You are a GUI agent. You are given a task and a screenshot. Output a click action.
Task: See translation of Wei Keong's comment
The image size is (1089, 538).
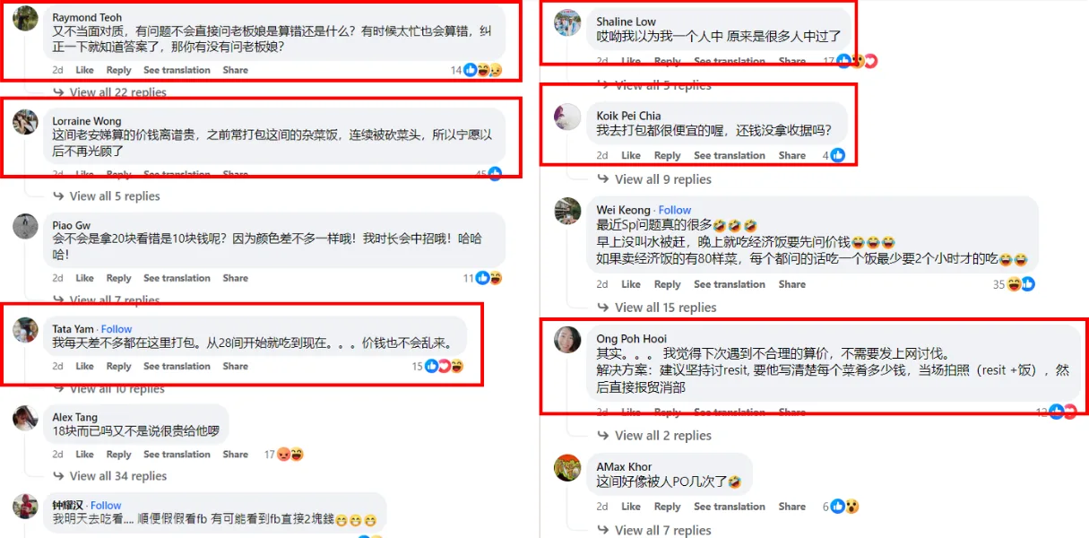730,284
